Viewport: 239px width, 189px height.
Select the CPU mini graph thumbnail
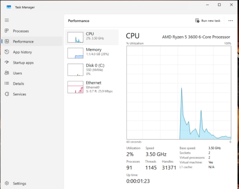tap(76, 37)
